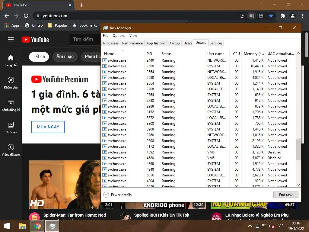The image size is (309, 232).
Task: Open Popular bookmarks folder
Action: tap(58, 25)
